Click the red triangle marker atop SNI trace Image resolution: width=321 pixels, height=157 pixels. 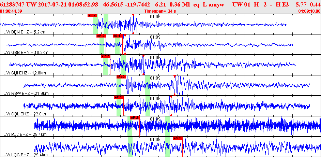click(143, 56)
